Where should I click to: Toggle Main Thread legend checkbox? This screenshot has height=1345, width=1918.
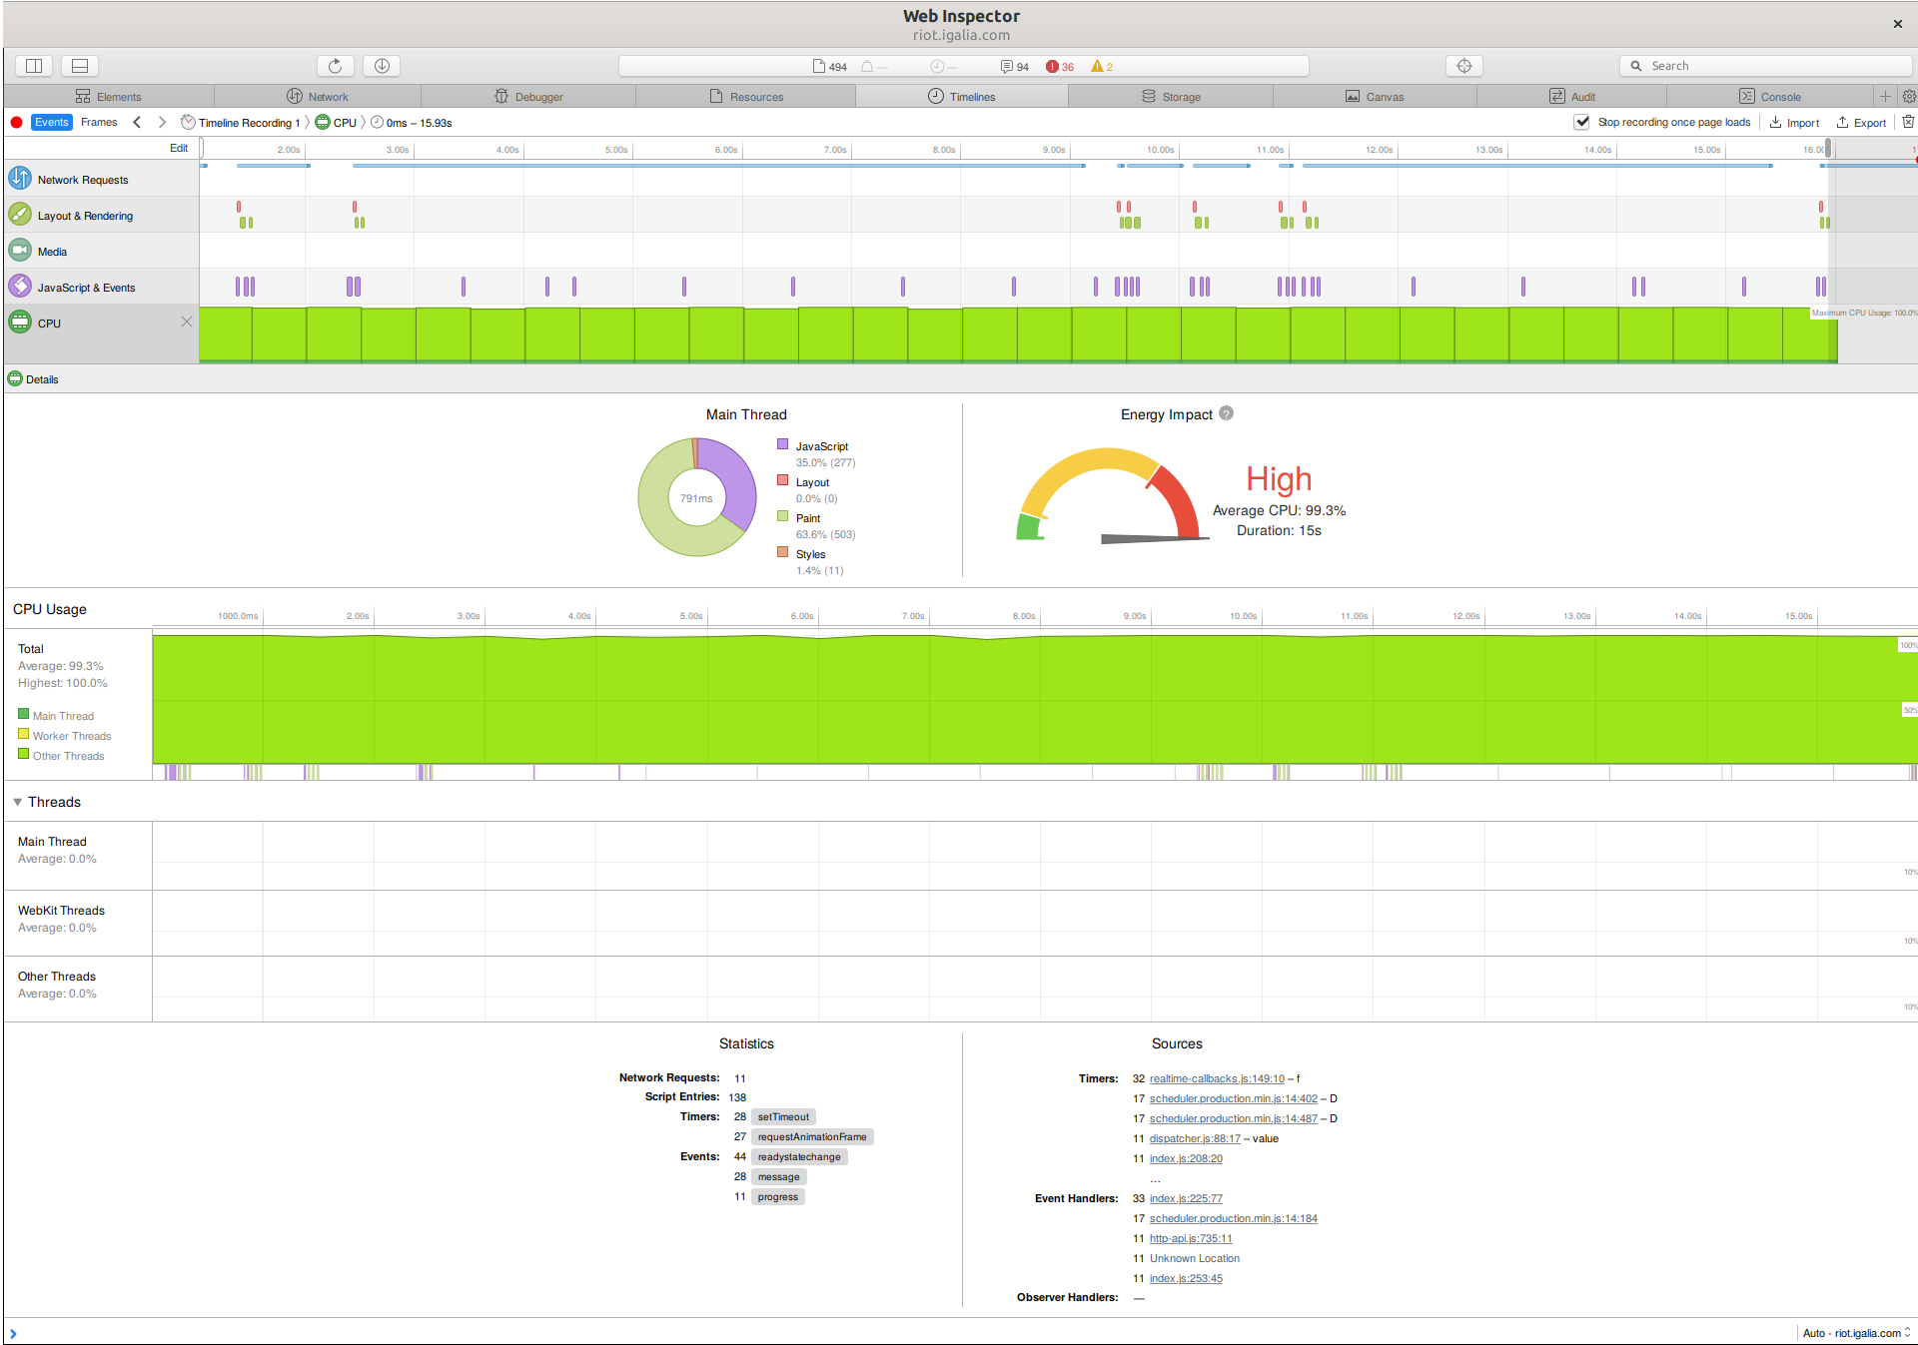(23, 714)
